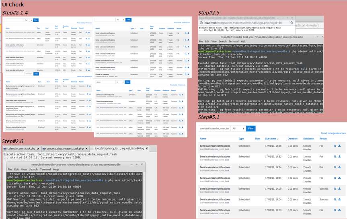The height and width of the screenshot is (219, 347).
Task: View log of the 13:53 calendar notifications run
Action: (335, 210)
